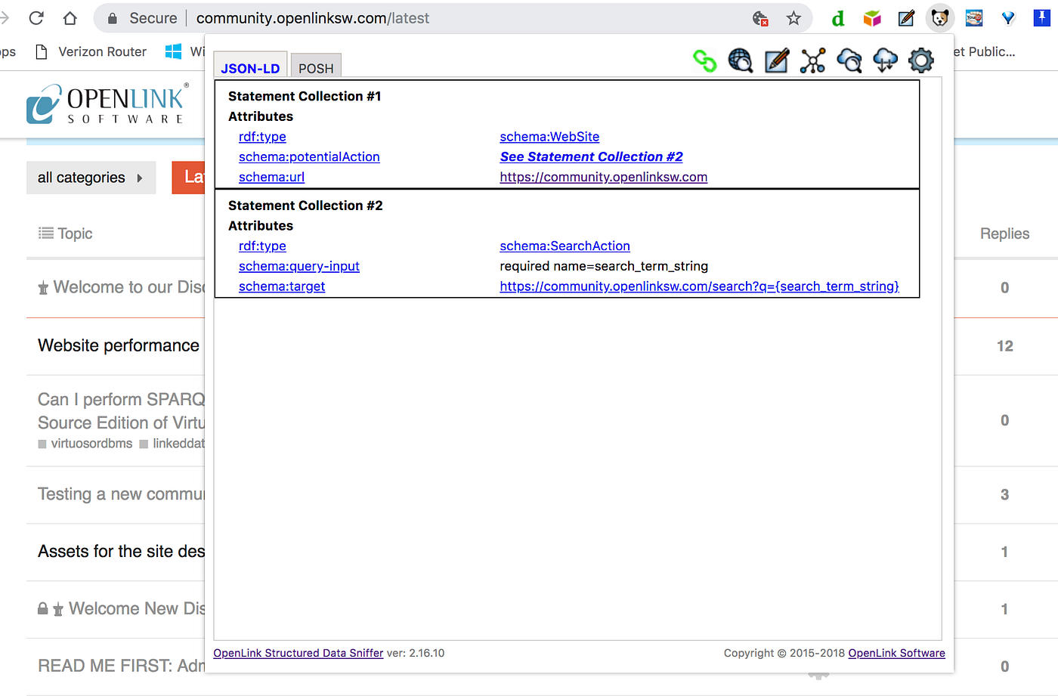1058x696 pixels.
Task: Expand the all categories dropdown
Action: pos(91,178)
